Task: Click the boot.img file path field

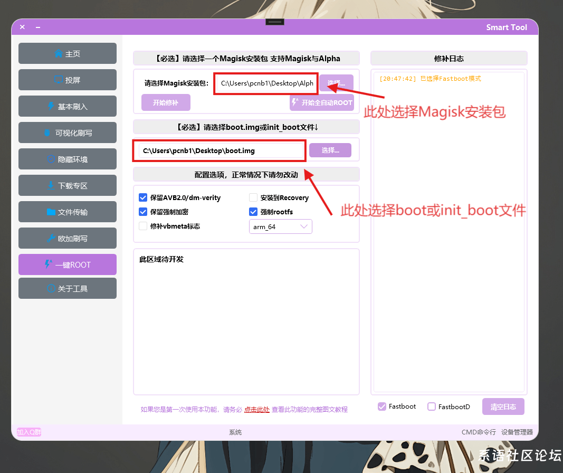Action: pos(219,150)
